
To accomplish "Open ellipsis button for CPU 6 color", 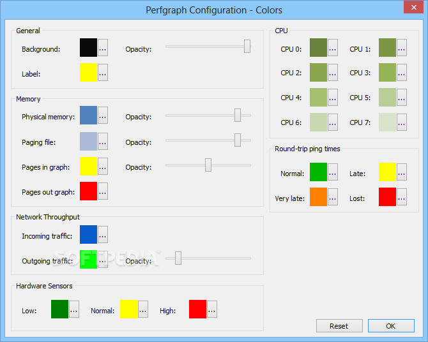I will (333, 122).
